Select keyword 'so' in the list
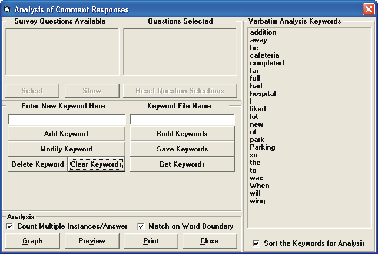 click(x=254, y=155)
